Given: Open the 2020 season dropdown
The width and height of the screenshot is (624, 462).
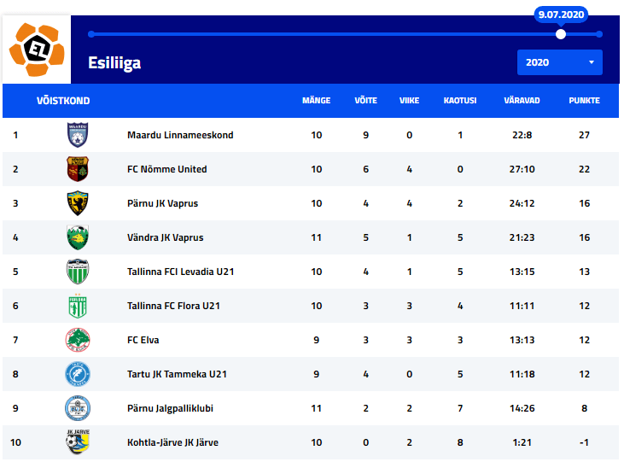Looking at the screenshot, I should [559, 62].
